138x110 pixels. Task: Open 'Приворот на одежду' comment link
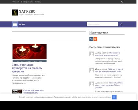tap(108, 54)
